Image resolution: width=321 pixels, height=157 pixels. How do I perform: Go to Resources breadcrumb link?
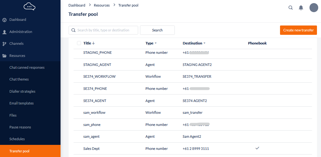102,5
